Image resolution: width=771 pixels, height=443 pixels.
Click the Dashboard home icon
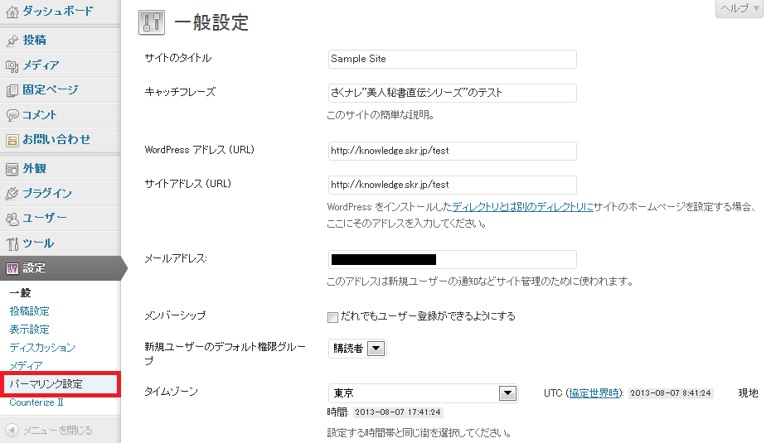pos(12,12)
